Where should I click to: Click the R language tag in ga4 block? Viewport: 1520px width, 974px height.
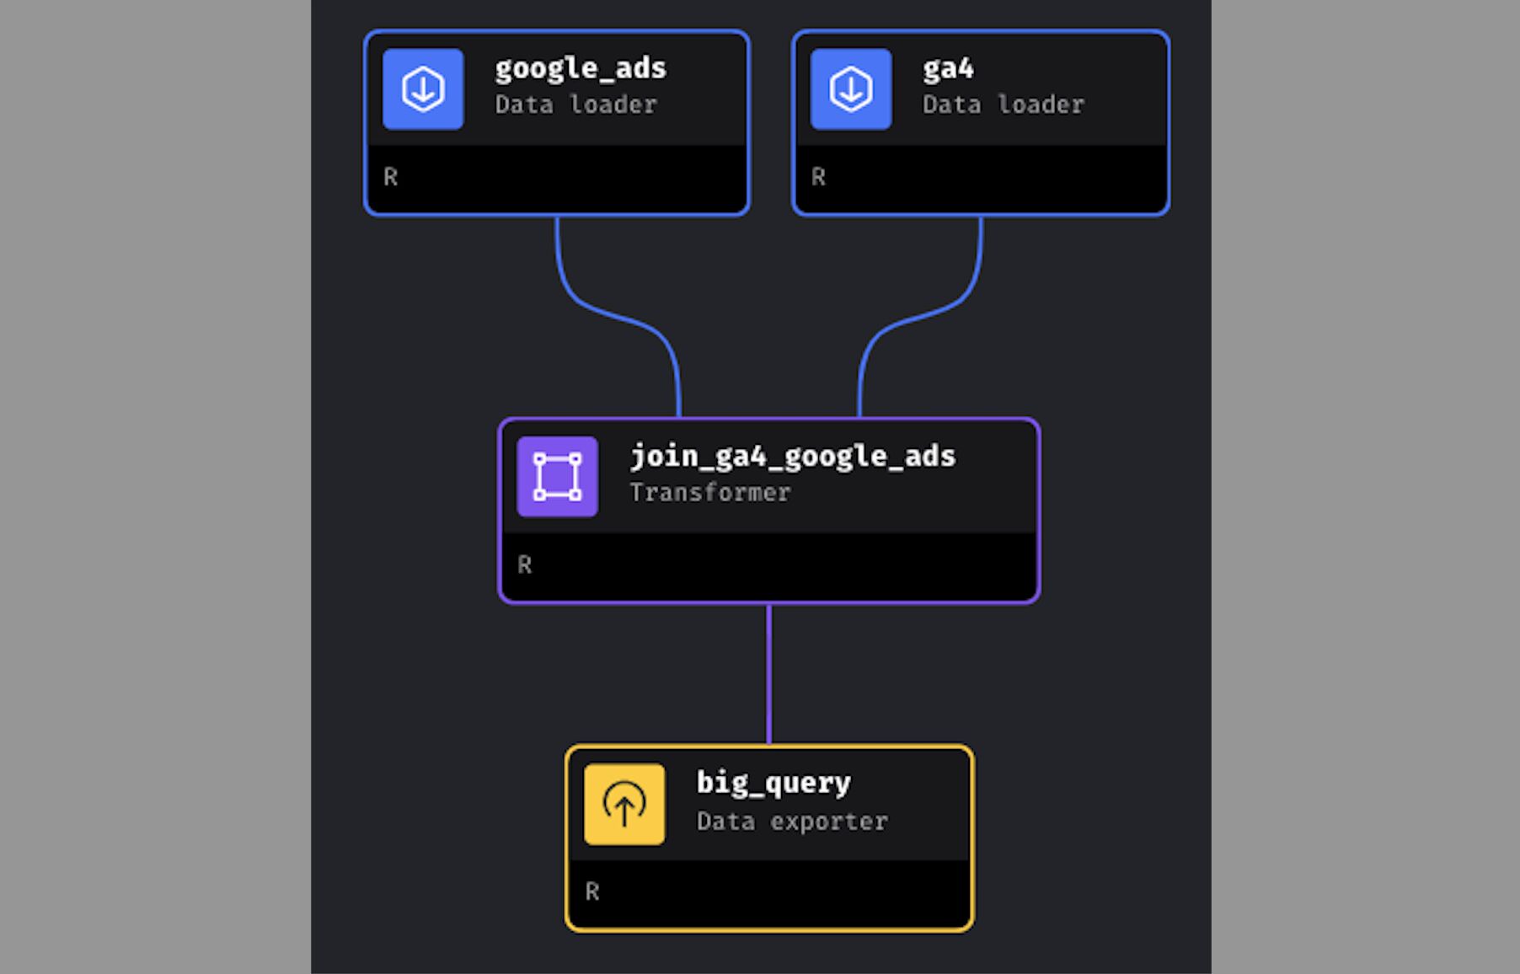coord(819,177)
